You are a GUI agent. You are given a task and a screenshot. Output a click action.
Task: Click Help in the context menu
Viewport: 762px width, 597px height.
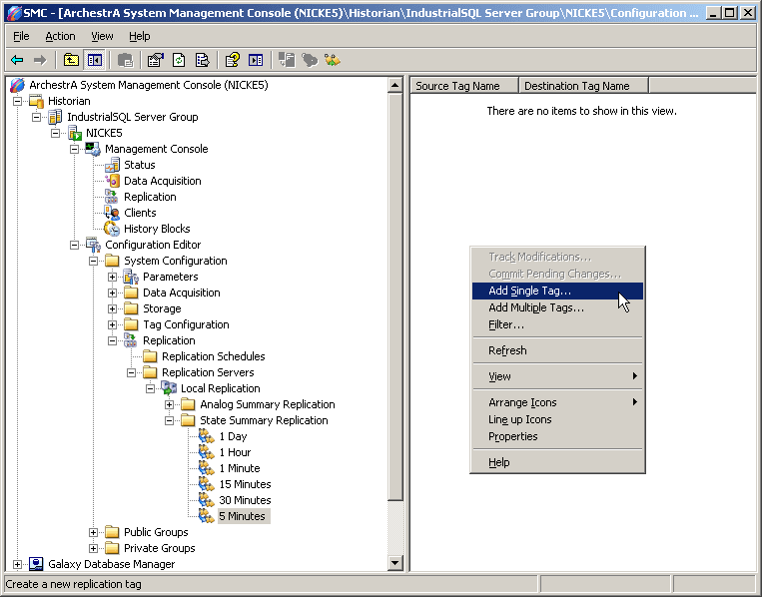557,462
